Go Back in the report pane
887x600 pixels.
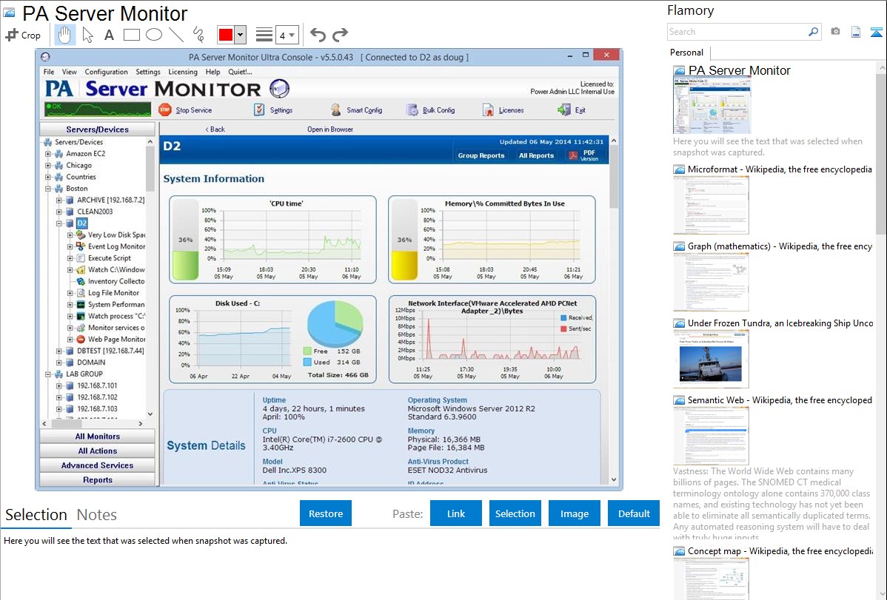(215, 129)
